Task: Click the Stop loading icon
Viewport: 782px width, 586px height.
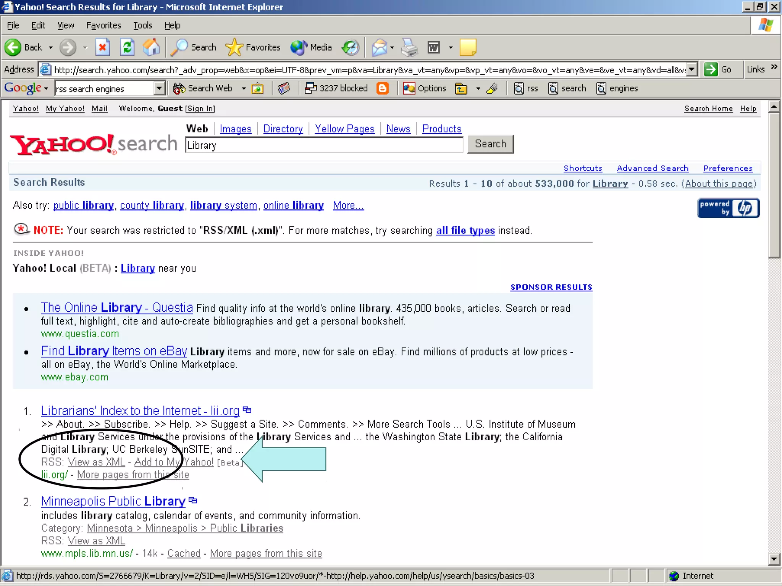Action: click(x=102, y=48)
